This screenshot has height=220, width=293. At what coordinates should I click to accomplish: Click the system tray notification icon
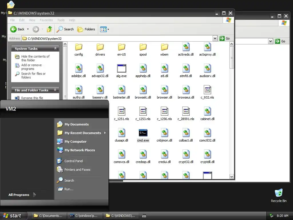point(272,216)
